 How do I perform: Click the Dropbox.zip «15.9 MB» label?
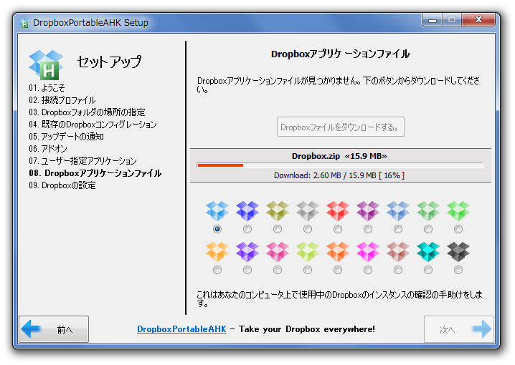pos(339,156)
